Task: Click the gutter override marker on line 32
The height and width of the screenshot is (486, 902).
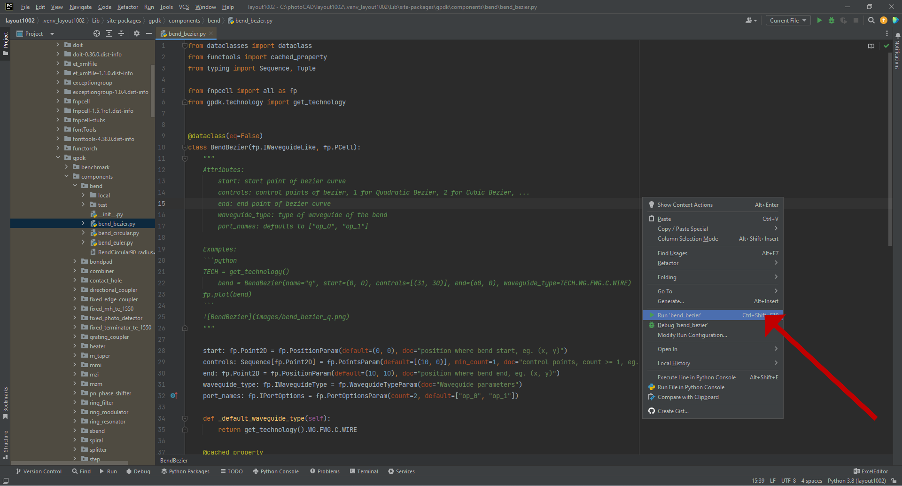Action: point(174,395)
